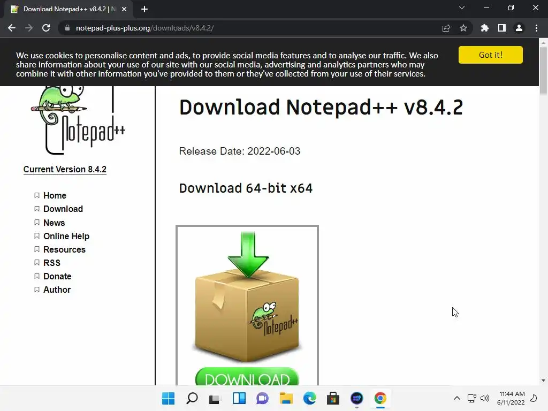This screenshot has height=411, width=548.
Task: Open Chrome side panel
Action: tap(502, 28)
